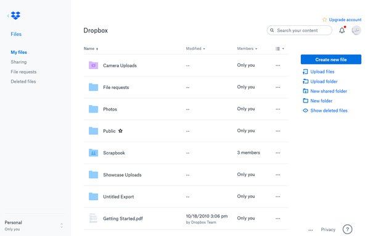Open the Camera Uploads folder name

click(x=120, y=65)
